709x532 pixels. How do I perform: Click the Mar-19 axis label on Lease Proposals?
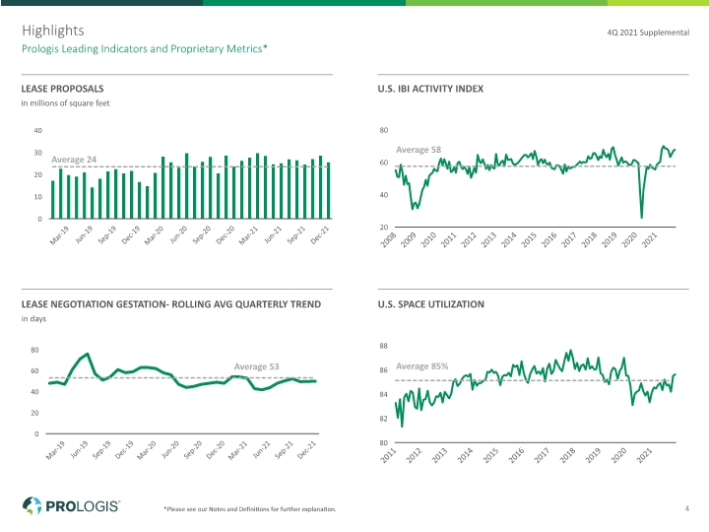tap(59, 235)
